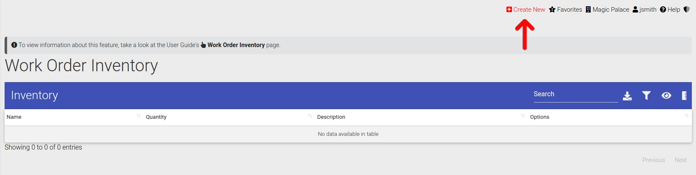Go to the Next table page
This screenshot has height=175, width=696.
pos(681,160)
